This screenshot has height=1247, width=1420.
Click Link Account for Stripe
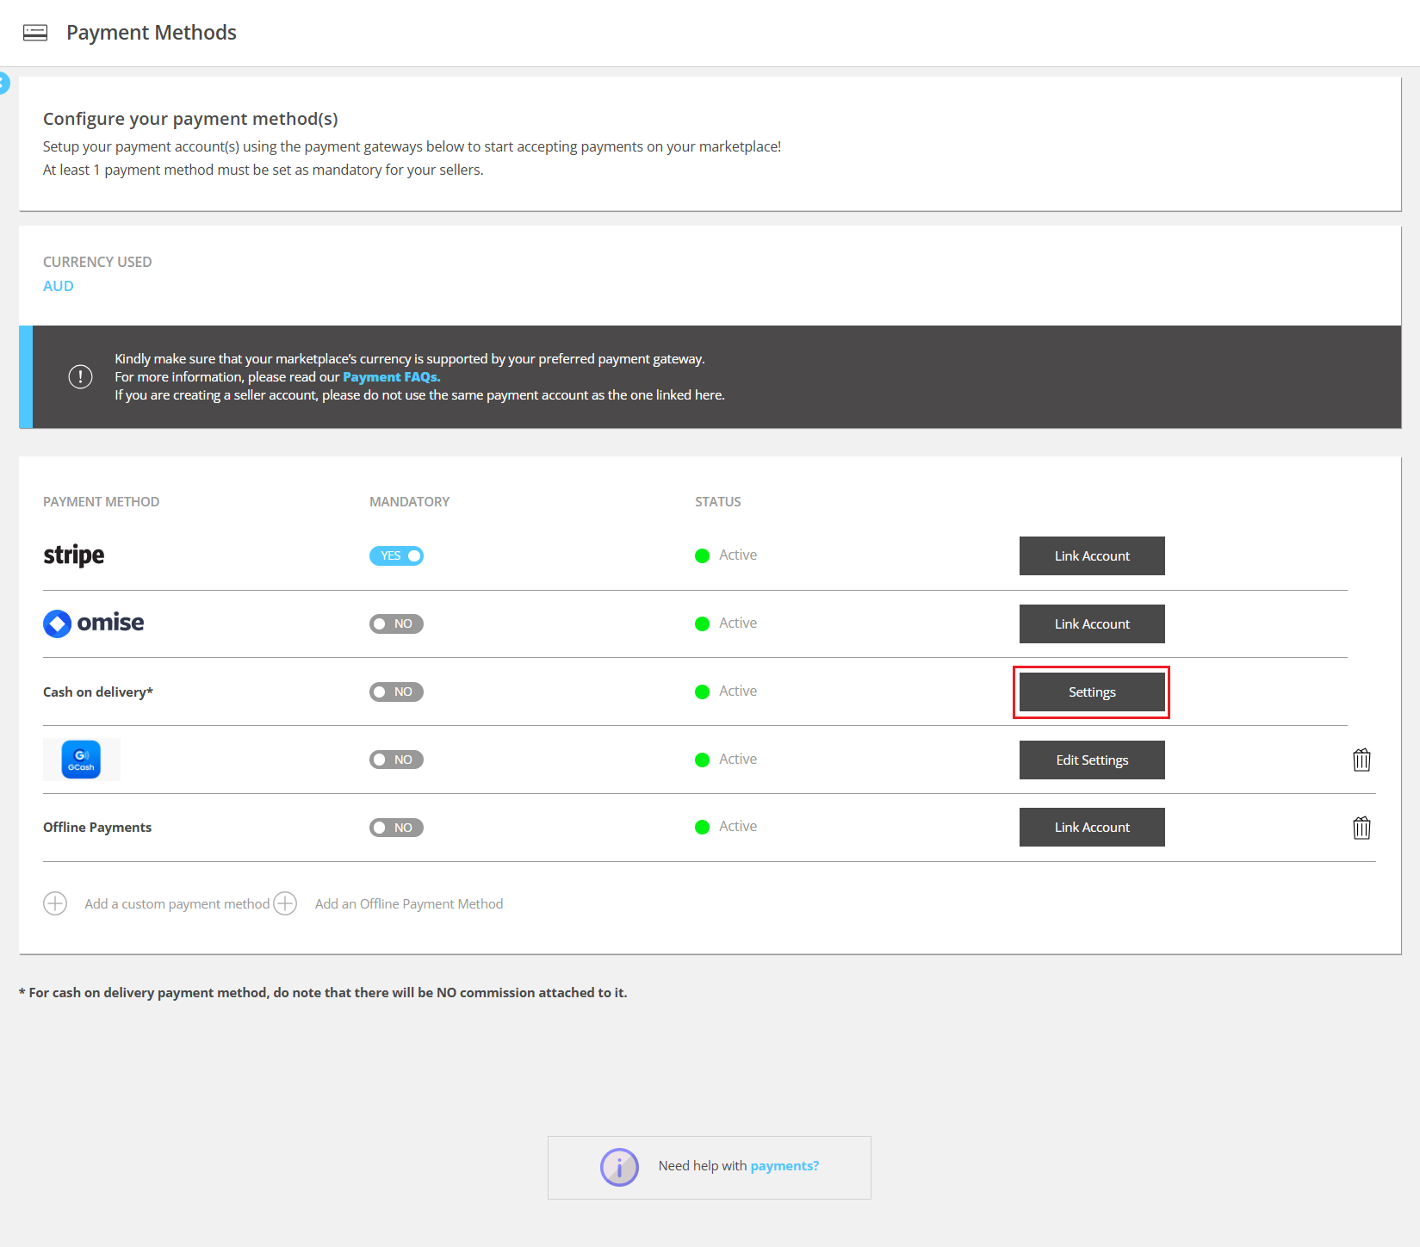(1092, 556)
